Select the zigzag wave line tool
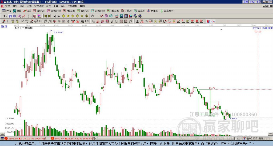This screenshot has height=146, width=273. [x=117, y=21]
